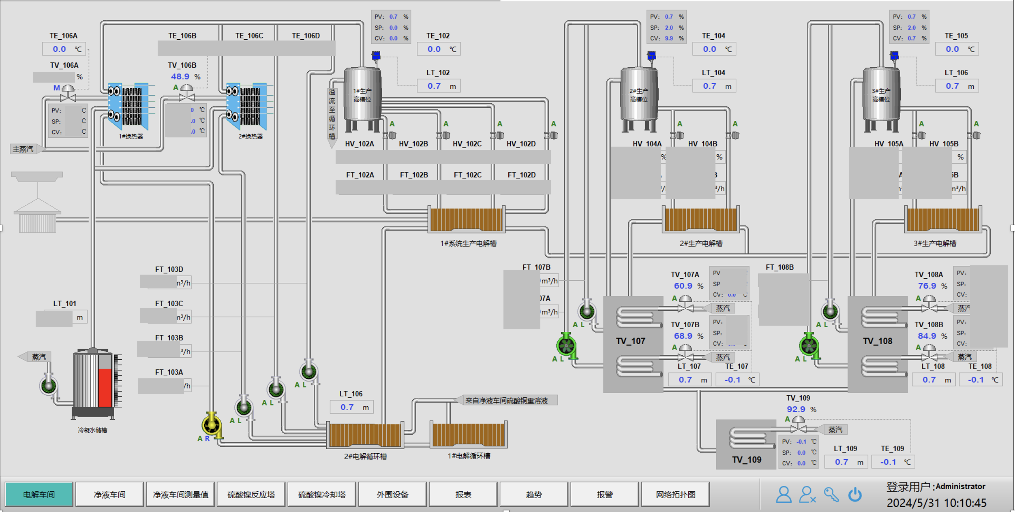Click the 网络拓扑图 button
This screenshot has width=1015, height=512.
(675, 495)
